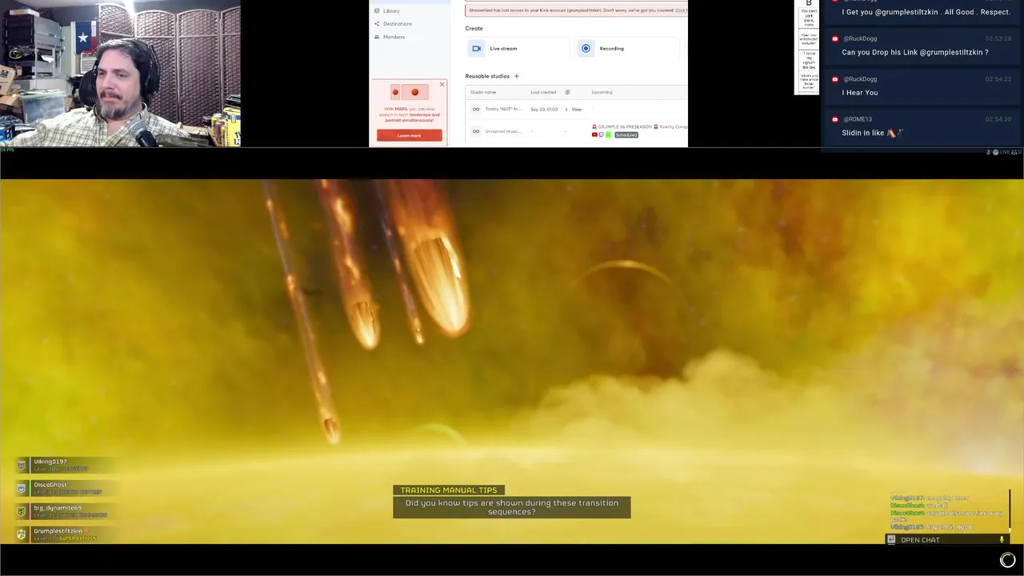Click the 'I Hear You' chat message
The height and width of the screenshot is (576, 1024).
coord(859,93)
